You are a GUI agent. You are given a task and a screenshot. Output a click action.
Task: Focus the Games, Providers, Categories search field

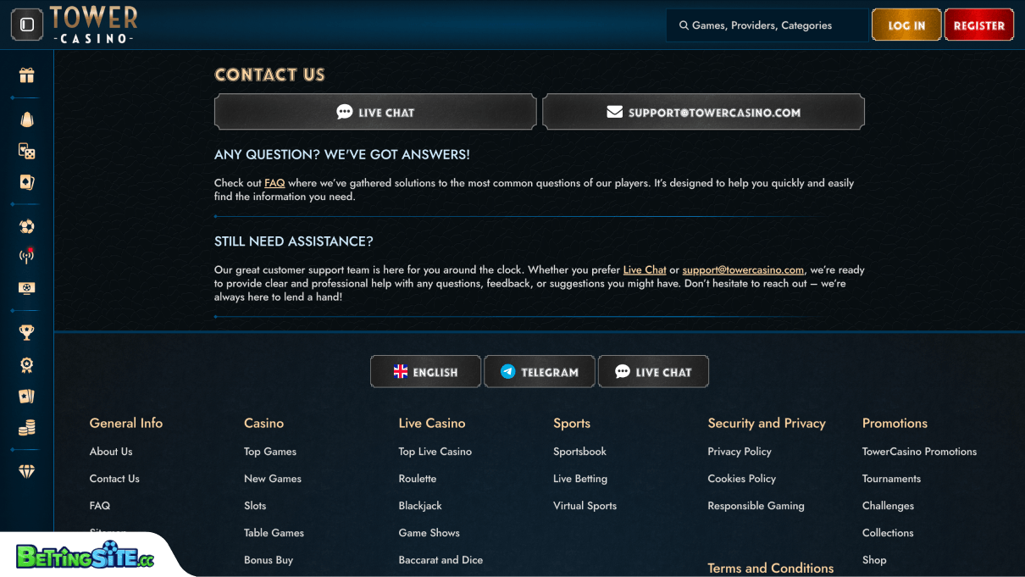coord(767,25)
